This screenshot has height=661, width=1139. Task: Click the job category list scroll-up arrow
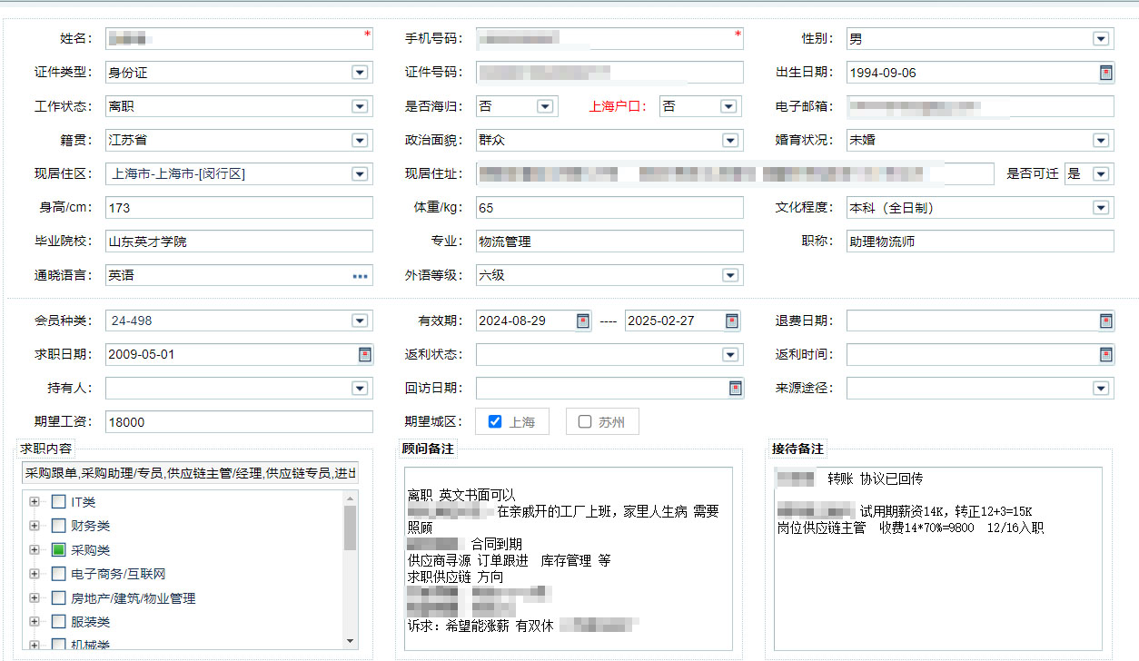(351, 498)
